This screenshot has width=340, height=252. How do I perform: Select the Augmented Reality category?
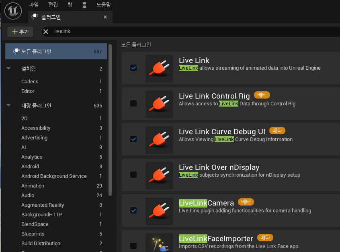[x=56, y=205]
